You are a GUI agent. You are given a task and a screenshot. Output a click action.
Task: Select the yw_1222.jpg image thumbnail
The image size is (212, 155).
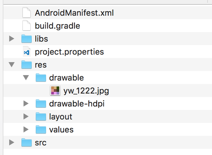click(x=55, y=90)
